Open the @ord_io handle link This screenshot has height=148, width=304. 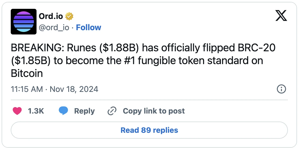pyautogui.click(x=54, y=28)
